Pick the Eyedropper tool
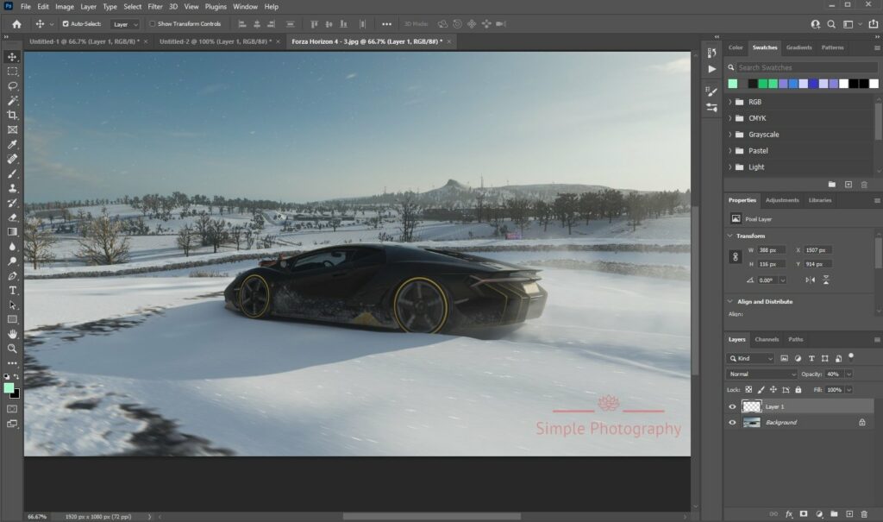Screen dimensions: 883x522 coord(12,144)
